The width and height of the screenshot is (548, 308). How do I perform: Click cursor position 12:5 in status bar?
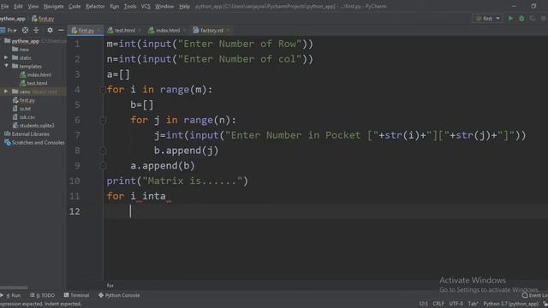423,304
